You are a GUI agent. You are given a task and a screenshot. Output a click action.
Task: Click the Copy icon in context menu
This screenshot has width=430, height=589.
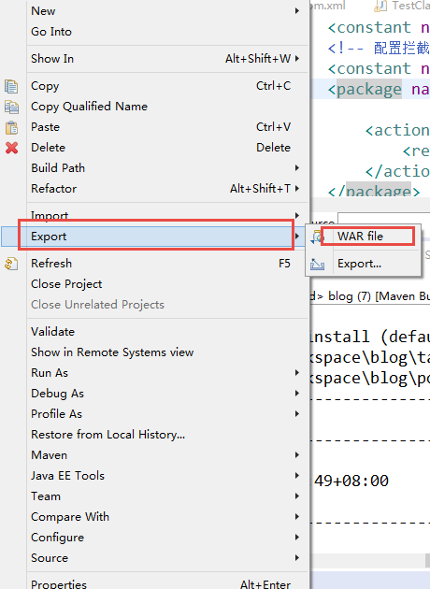tap(11, 86)
